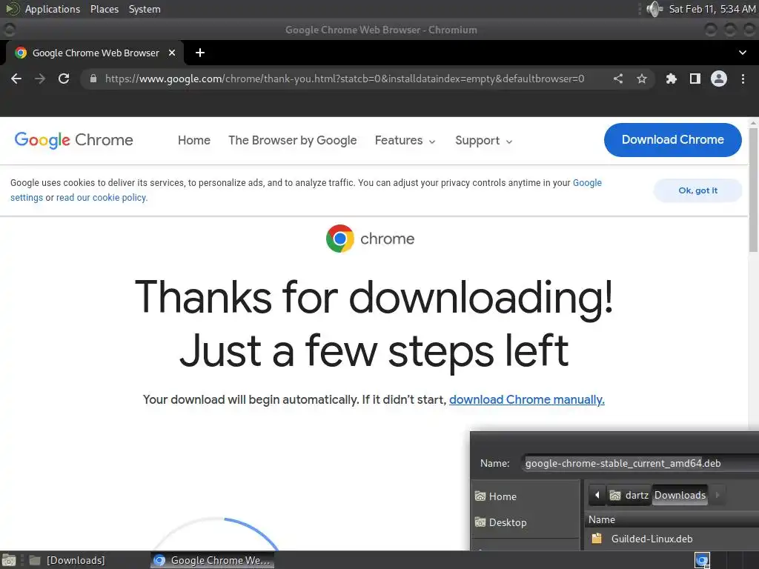Click the Chromium tray icon at bottom right
Screen dimensions: 759x569
click(702, 560)
